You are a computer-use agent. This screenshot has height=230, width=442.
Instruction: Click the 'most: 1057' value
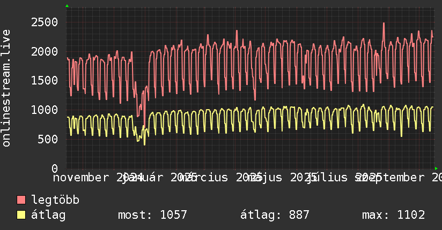tap(152, 215)
